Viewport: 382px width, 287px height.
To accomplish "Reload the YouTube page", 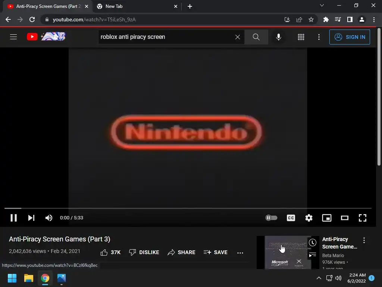I will click(32, 19).
